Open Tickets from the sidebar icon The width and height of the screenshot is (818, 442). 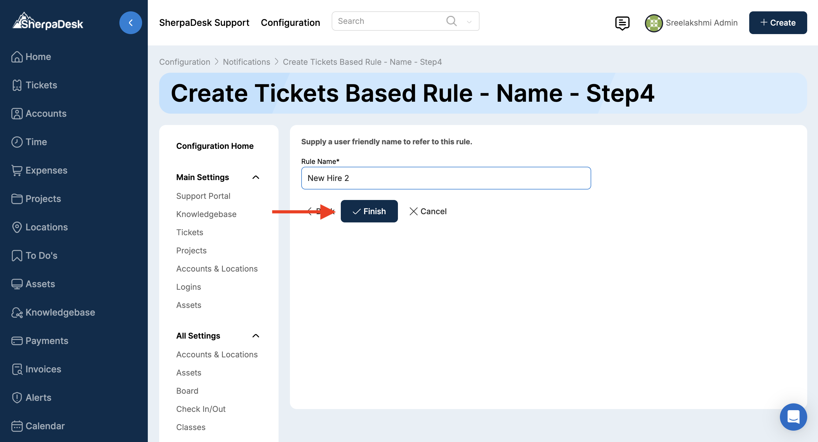coord(16,85)
